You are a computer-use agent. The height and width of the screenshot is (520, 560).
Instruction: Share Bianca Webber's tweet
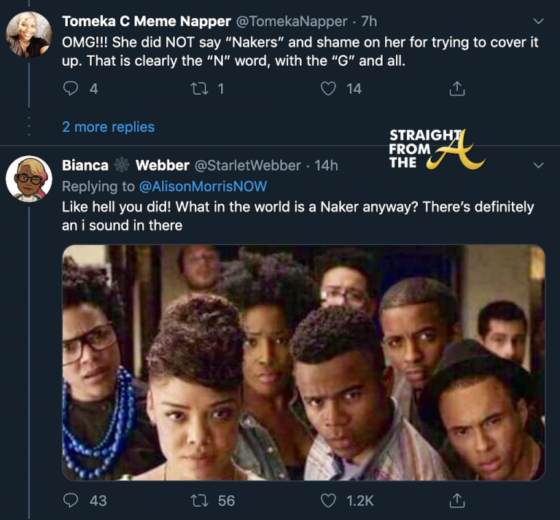457,500
